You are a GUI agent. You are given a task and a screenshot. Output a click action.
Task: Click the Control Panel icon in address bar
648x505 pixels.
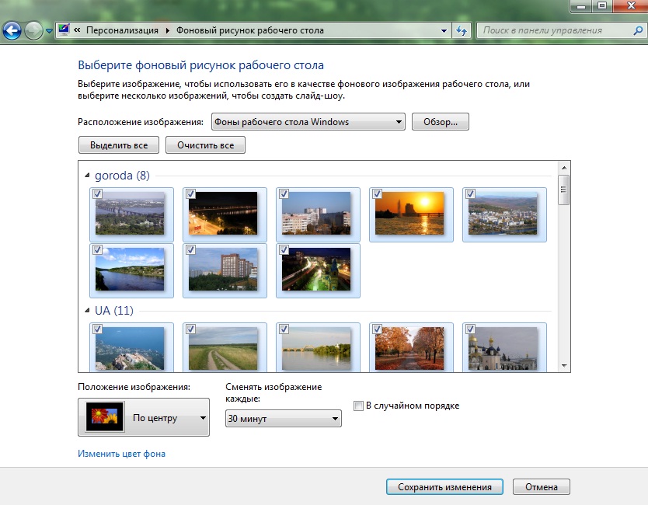click(x=64, y=30)
